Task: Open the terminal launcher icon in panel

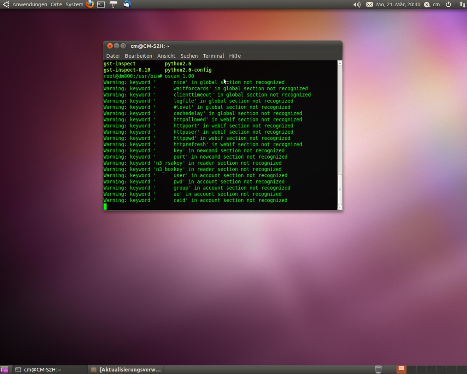Action: (x=101, y=4)
